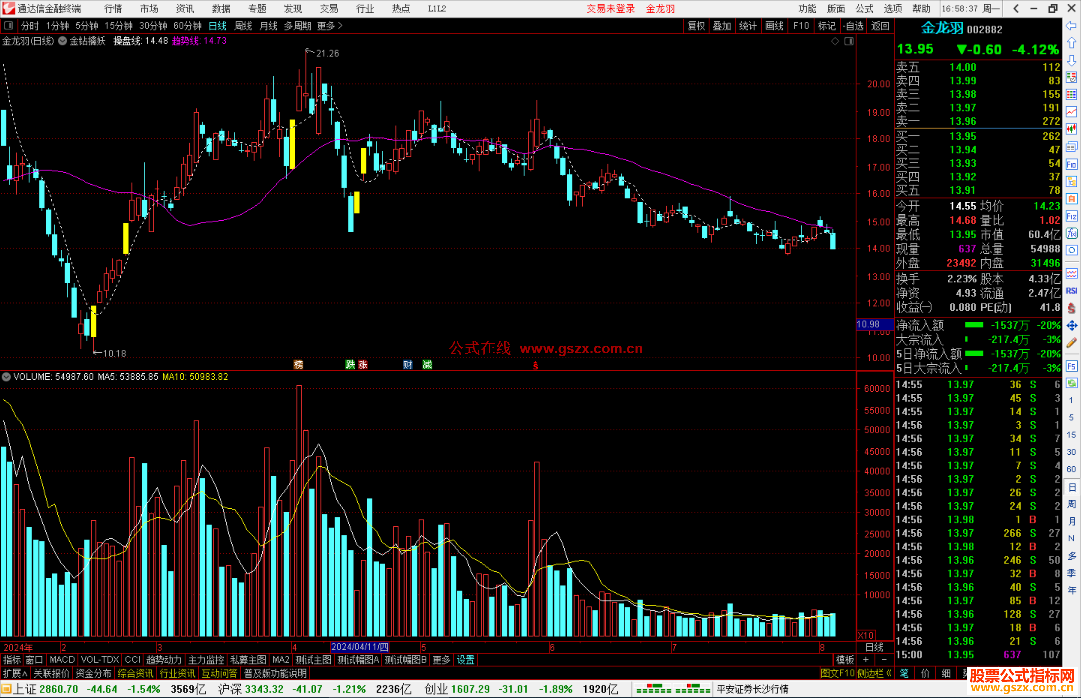Toggle panel layout icon left of 分时
This screenshot has height=698, width=1081.
click(9, 26)
